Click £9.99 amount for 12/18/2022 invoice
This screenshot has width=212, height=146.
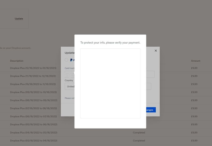pyautogui.click(x=194, y=68)
